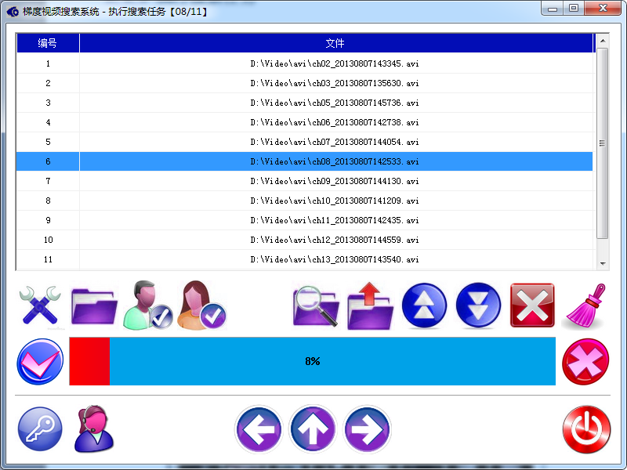
Task: Select row ch11_20130807142435.avi
Action: pos(304,220)
